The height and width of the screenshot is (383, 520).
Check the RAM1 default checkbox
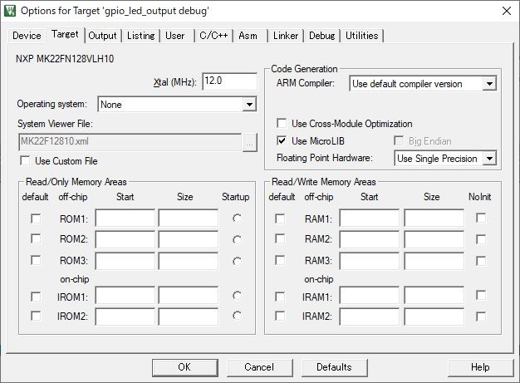(280, 219)
